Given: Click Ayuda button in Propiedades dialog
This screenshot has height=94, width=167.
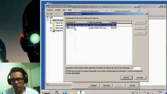Looking at the screenshot, I should coord(132,85).
